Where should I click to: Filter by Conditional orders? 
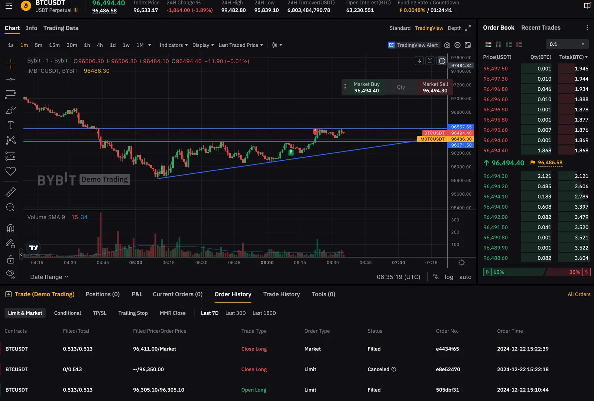[x=68, y=313]
